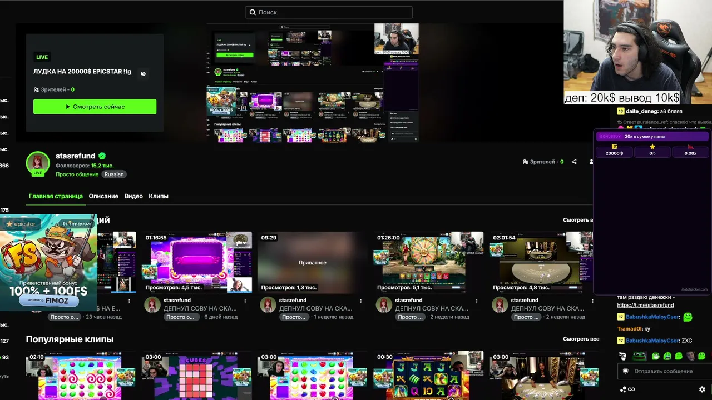Viewport: 712px width, 400px height.
Task: Click the multiplier chart icon in bonus widget
Action: pos(690,147)
